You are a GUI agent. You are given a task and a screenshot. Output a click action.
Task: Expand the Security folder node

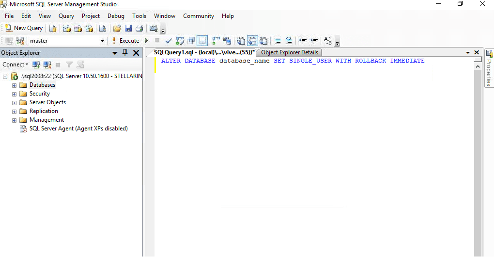coord(14,94)
